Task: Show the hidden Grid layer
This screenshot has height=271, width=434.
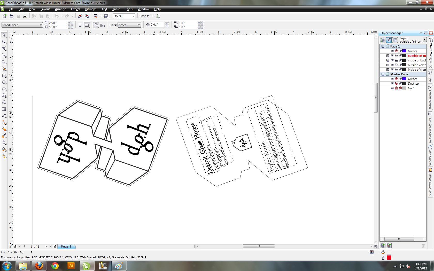Action: coord(392,88)
